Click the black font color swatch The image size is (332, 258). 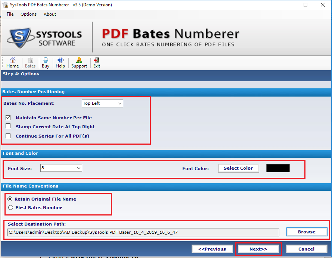click(x=278, y=168)
